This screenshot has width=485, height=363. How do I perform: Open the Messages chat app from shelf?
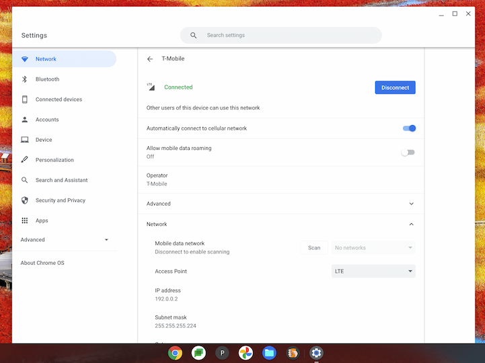pyautogui.click(x=198, y=353)
